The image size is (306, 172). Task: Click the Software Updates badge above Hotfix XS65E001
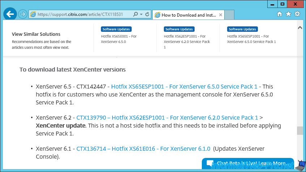tap(116, 29)
